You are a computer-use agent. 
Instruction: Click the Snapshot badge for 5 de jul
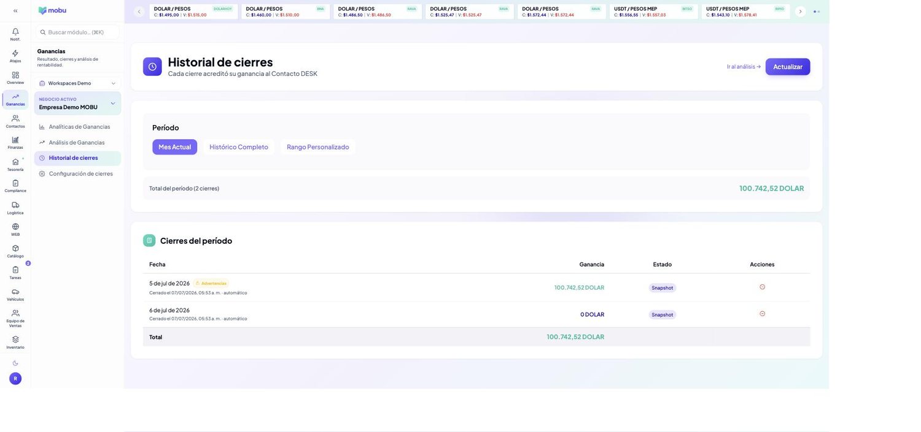click(x=663, y=288)
